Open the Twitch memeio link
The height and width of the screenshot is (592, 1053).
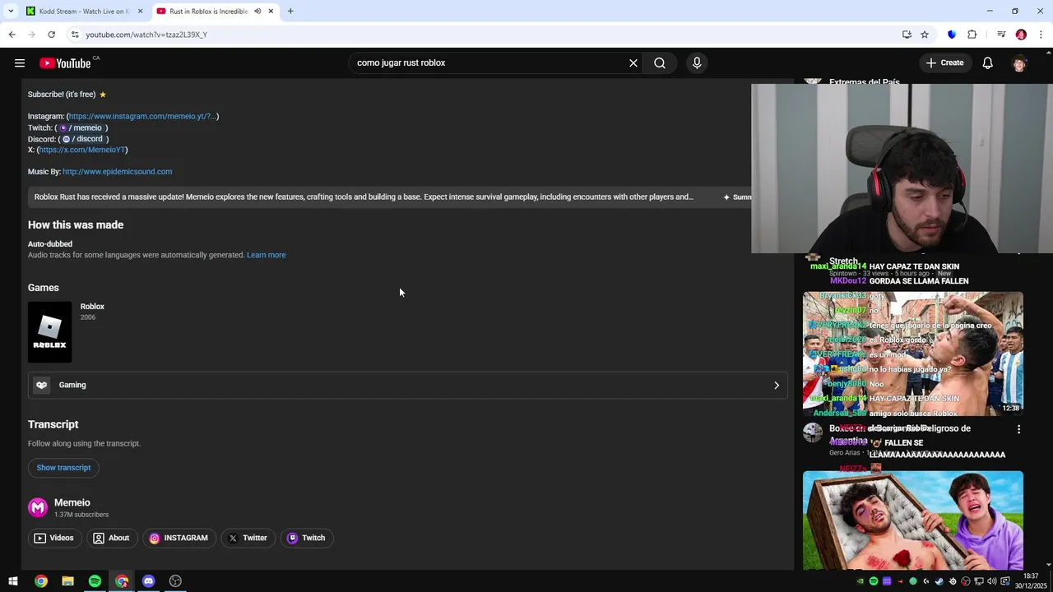(x=81, y=128)
